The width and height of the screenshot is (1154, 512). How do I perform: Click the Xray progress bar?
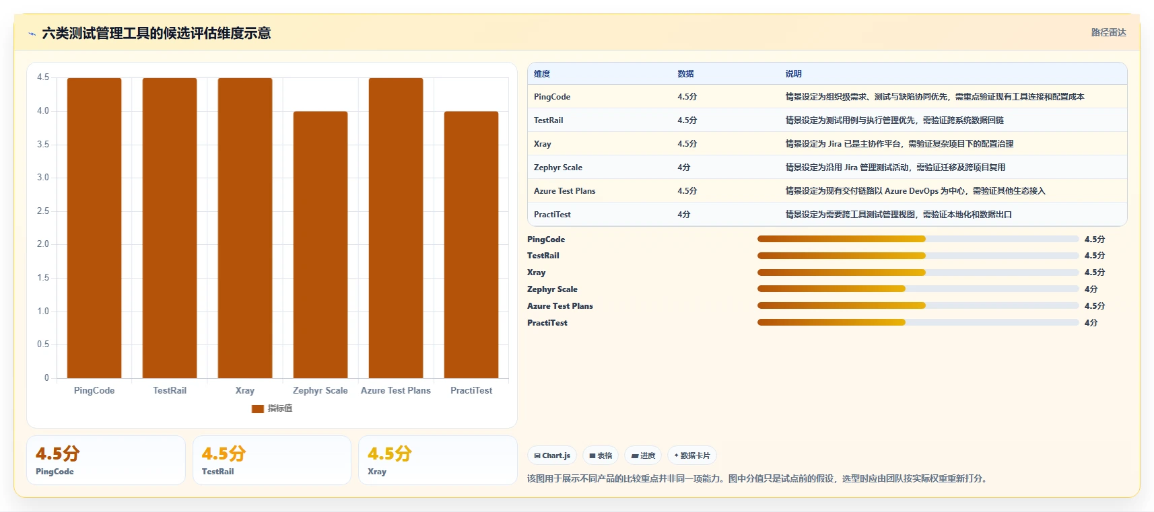[x=918, y=272]
